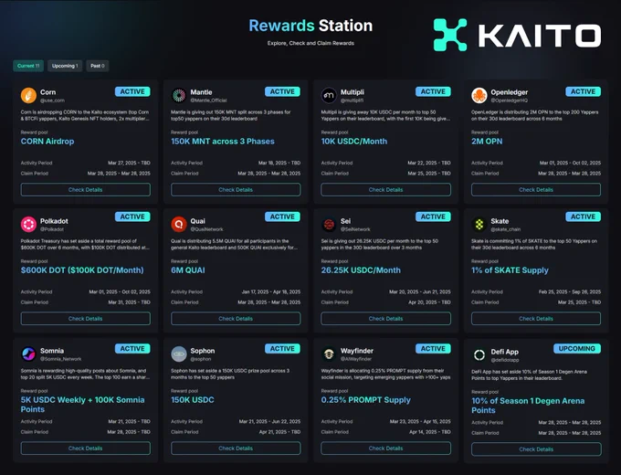
Task: Click the ACTIVE badge on Mantle card
Action: click(282, 91)
